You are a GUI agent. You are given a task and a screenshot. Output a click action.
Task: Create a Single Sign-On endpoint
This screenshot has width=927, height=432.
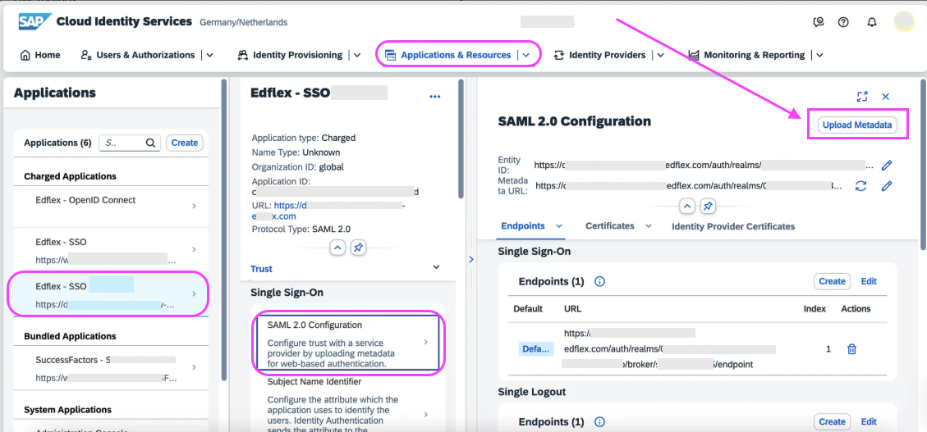pos(832,281)
